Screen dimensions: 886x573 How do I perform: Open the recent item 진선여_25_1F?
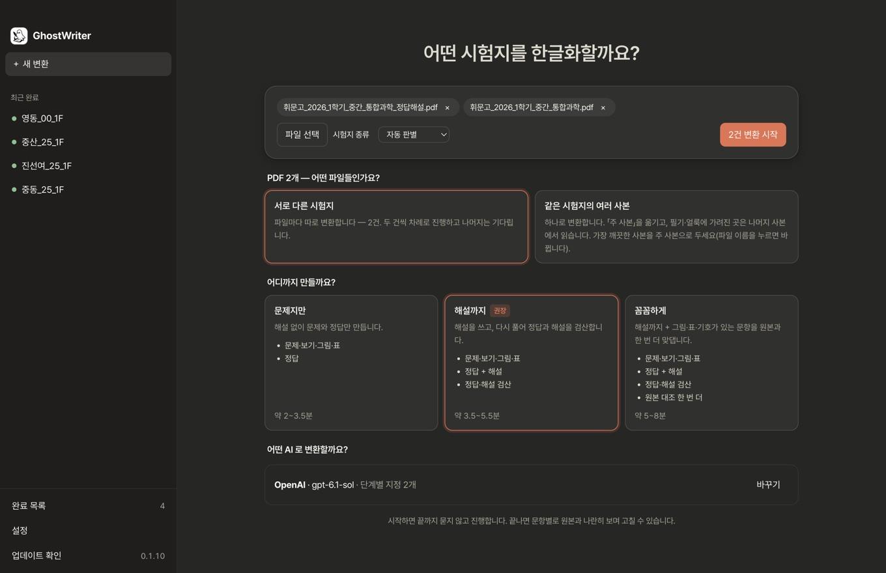point(88,166)
